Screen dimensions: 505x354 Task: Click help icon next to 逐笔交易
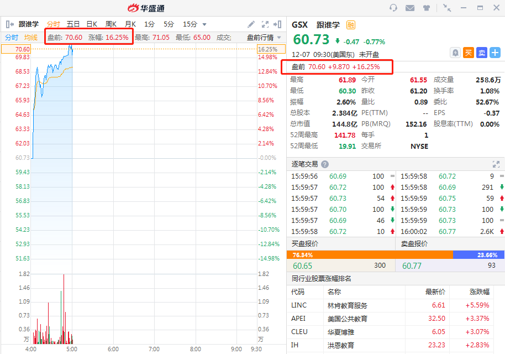[325, 164]
